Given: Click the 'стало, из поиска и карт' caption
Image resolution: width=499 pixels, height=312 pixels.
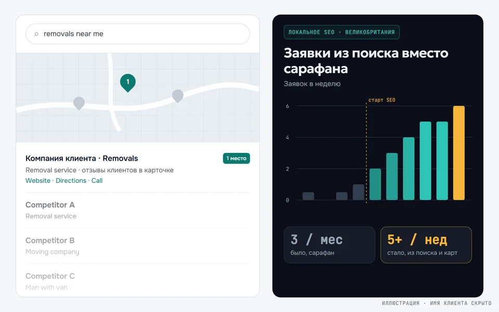Looking at the screenshot, I should point(422,253).
